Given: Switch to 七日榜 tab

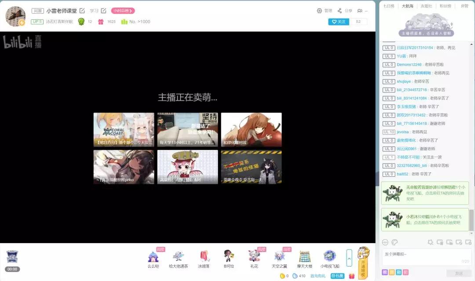Looking at the screenshot, I should 389,6.
